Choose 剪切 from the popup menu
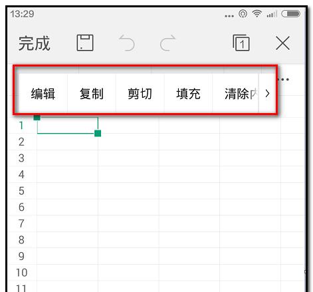 click(x=140, y=94)
